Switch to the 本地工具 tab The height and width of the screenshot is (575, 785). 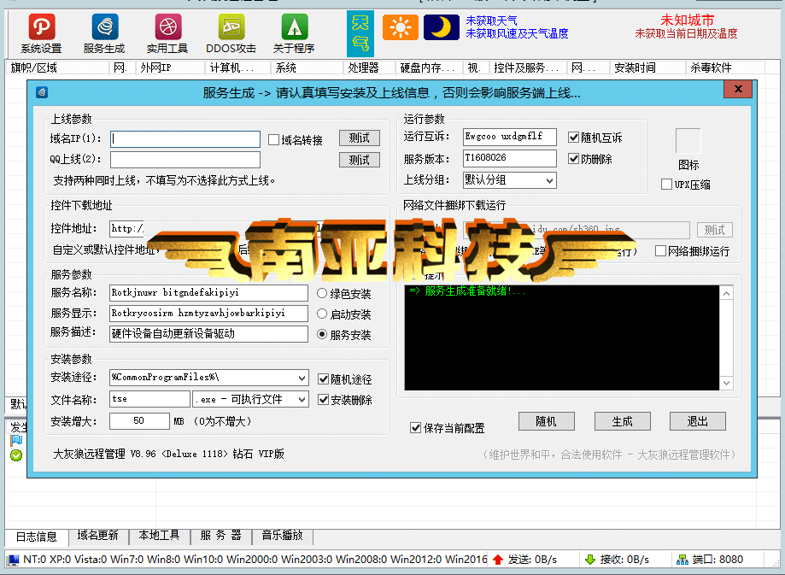click(159, 536)
